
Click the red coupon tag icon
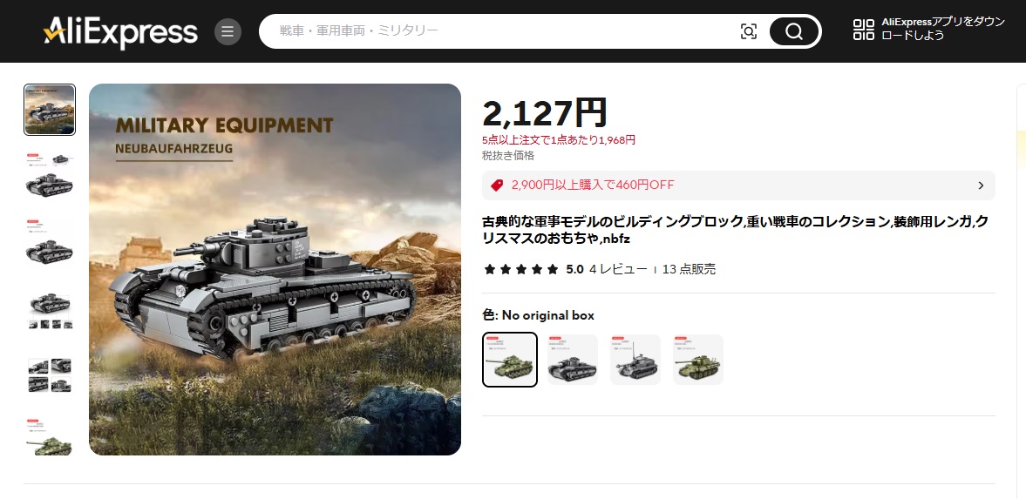pos(497,185)
